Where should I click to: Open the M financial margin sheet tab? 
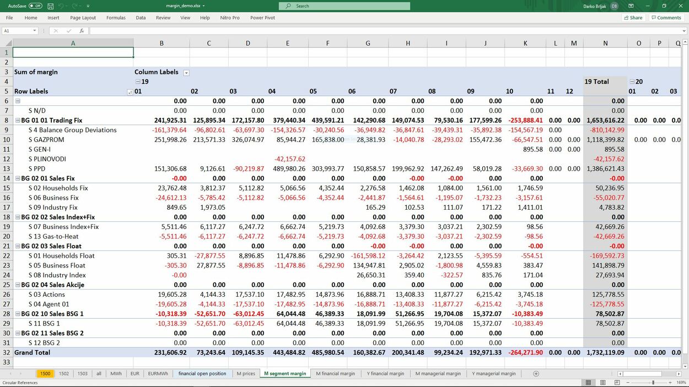pyautogui.click(x=335, y=373)
